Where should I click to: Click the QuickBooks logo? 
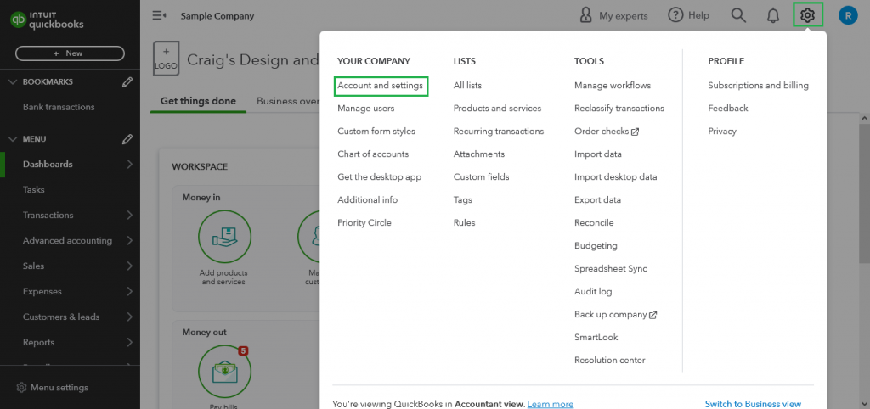tap(47, 20)
